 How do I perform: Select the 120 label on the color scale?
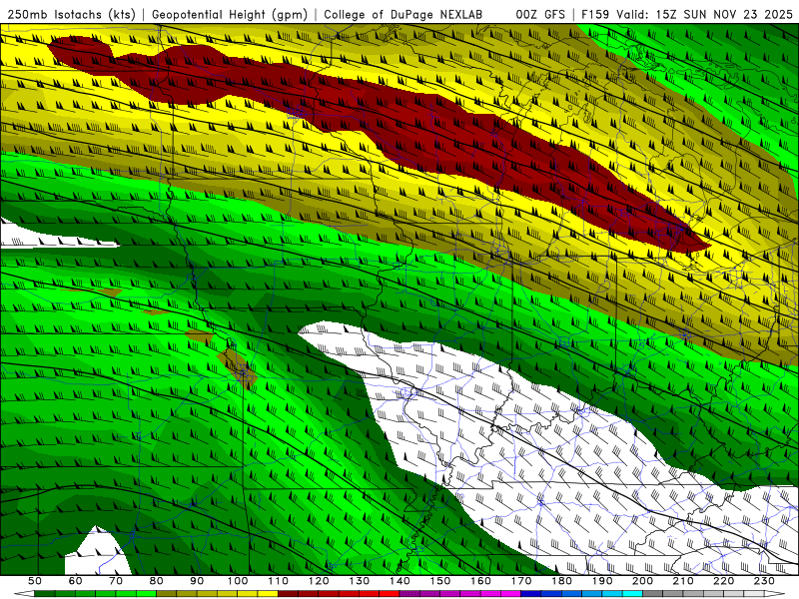[319, 581]
